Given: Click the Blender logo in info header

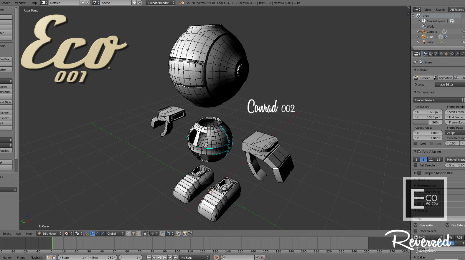Looking at the screenshot, I should [x=182, y=3].
